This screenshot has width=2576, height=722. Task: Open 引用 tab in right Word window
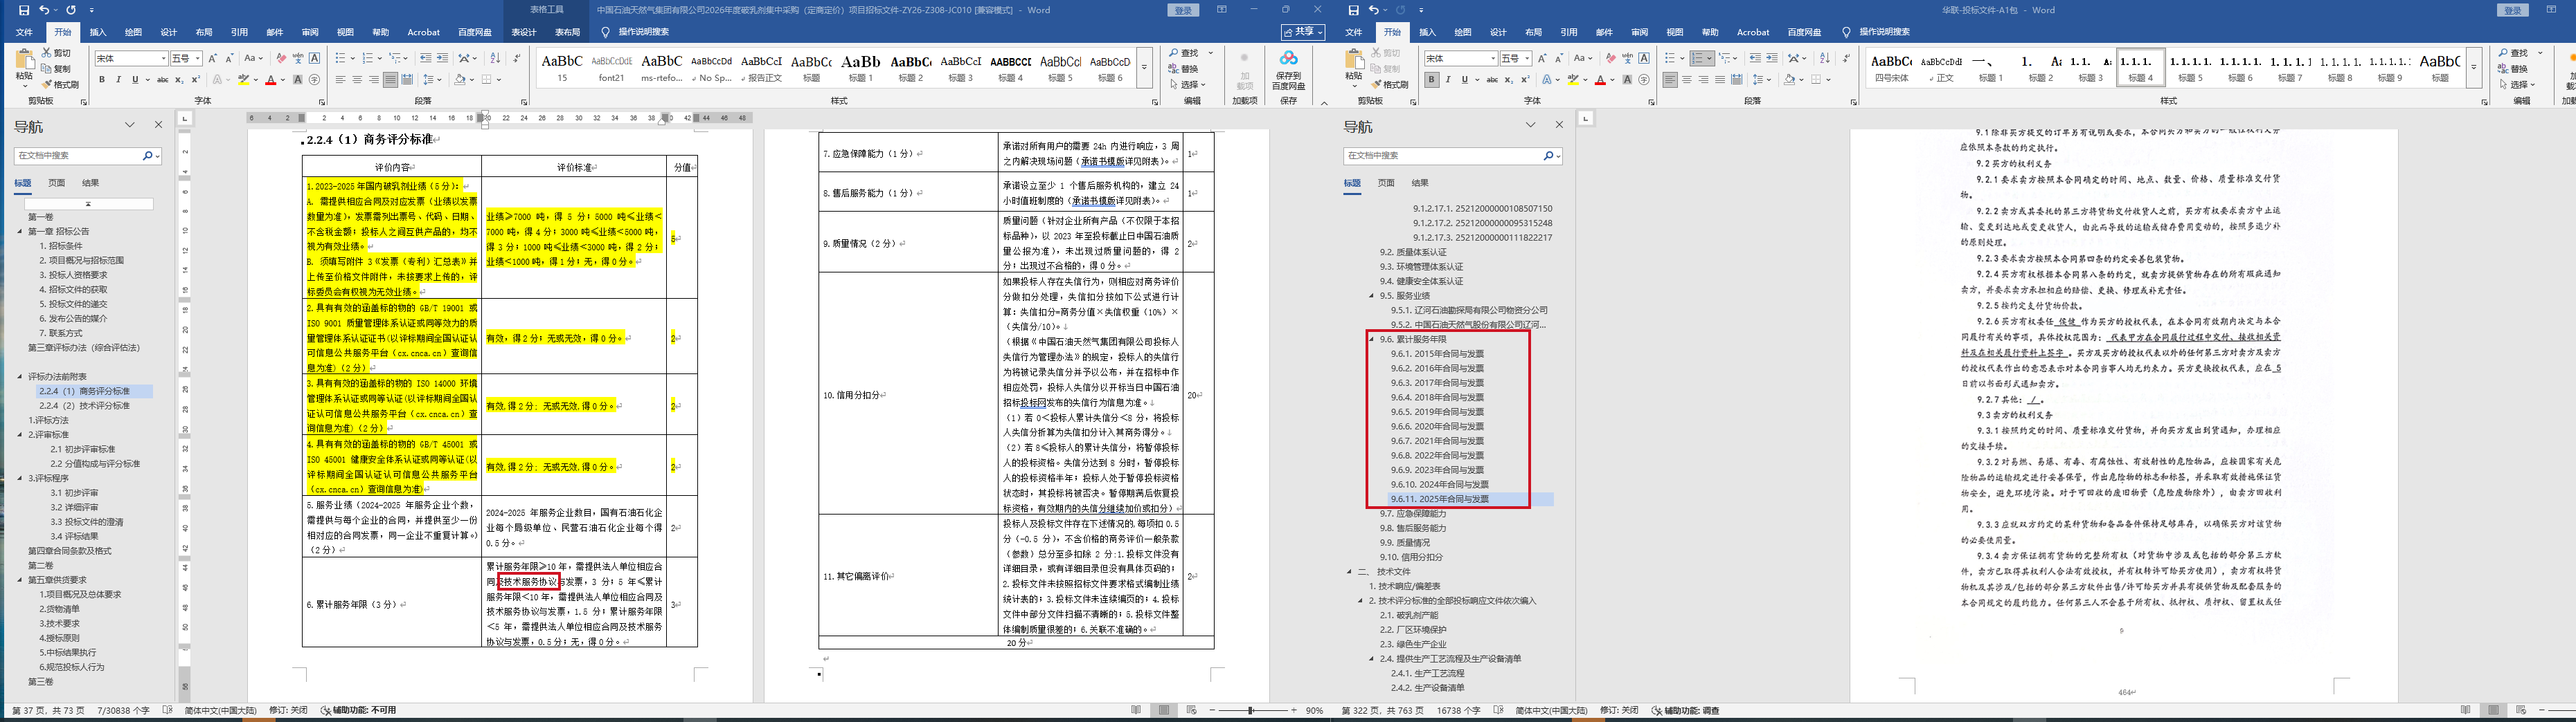tap(1569, 32)
